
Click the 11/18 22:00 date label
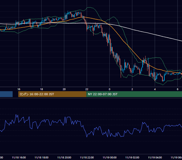coord(87,157)
